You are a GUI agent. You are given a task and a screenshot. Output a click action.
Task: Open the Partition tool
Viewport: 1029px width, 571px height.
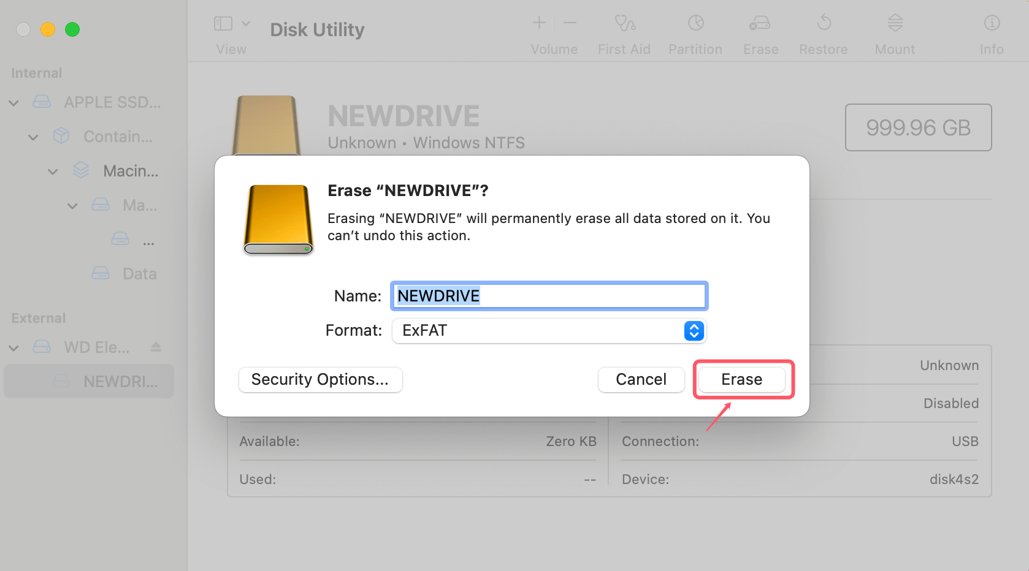(695, 31)
